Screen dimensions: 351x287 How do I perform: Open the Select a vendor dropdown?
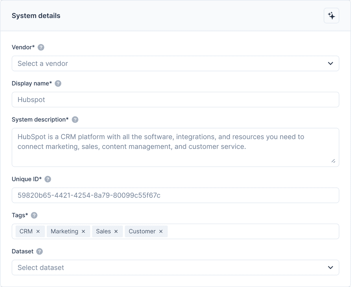[x=175, y=64]
